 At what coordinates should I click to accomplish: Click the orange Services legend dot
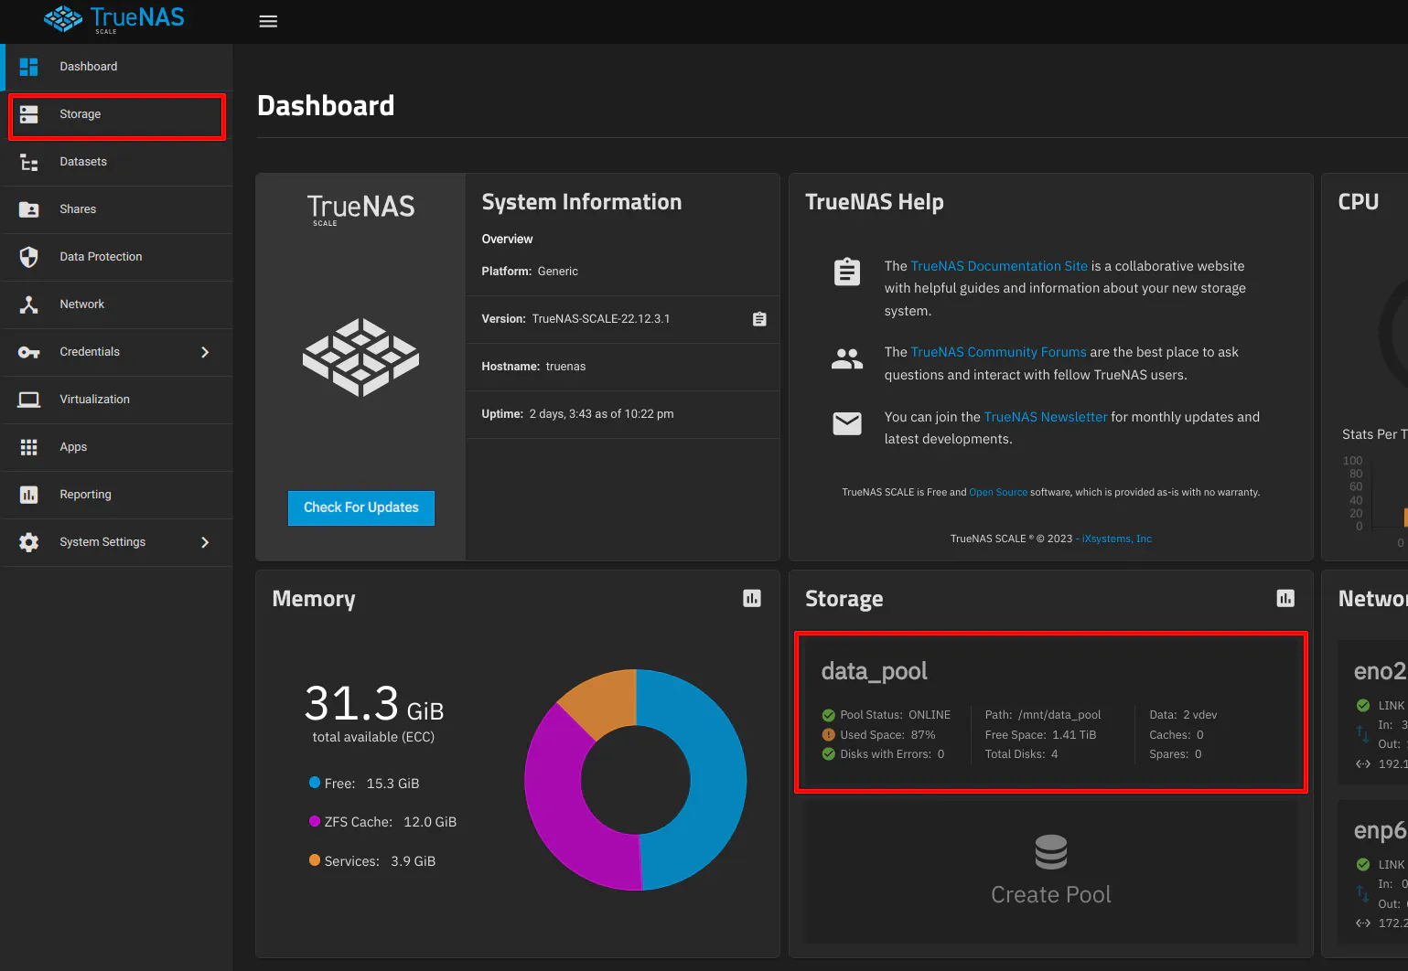(x=315, y=860)
